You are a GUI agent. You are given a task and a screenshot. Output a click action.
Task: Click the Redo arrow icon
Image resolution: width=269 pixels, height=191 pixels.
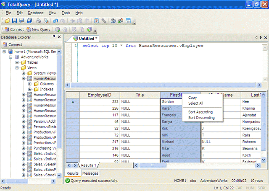pos(63,21)
